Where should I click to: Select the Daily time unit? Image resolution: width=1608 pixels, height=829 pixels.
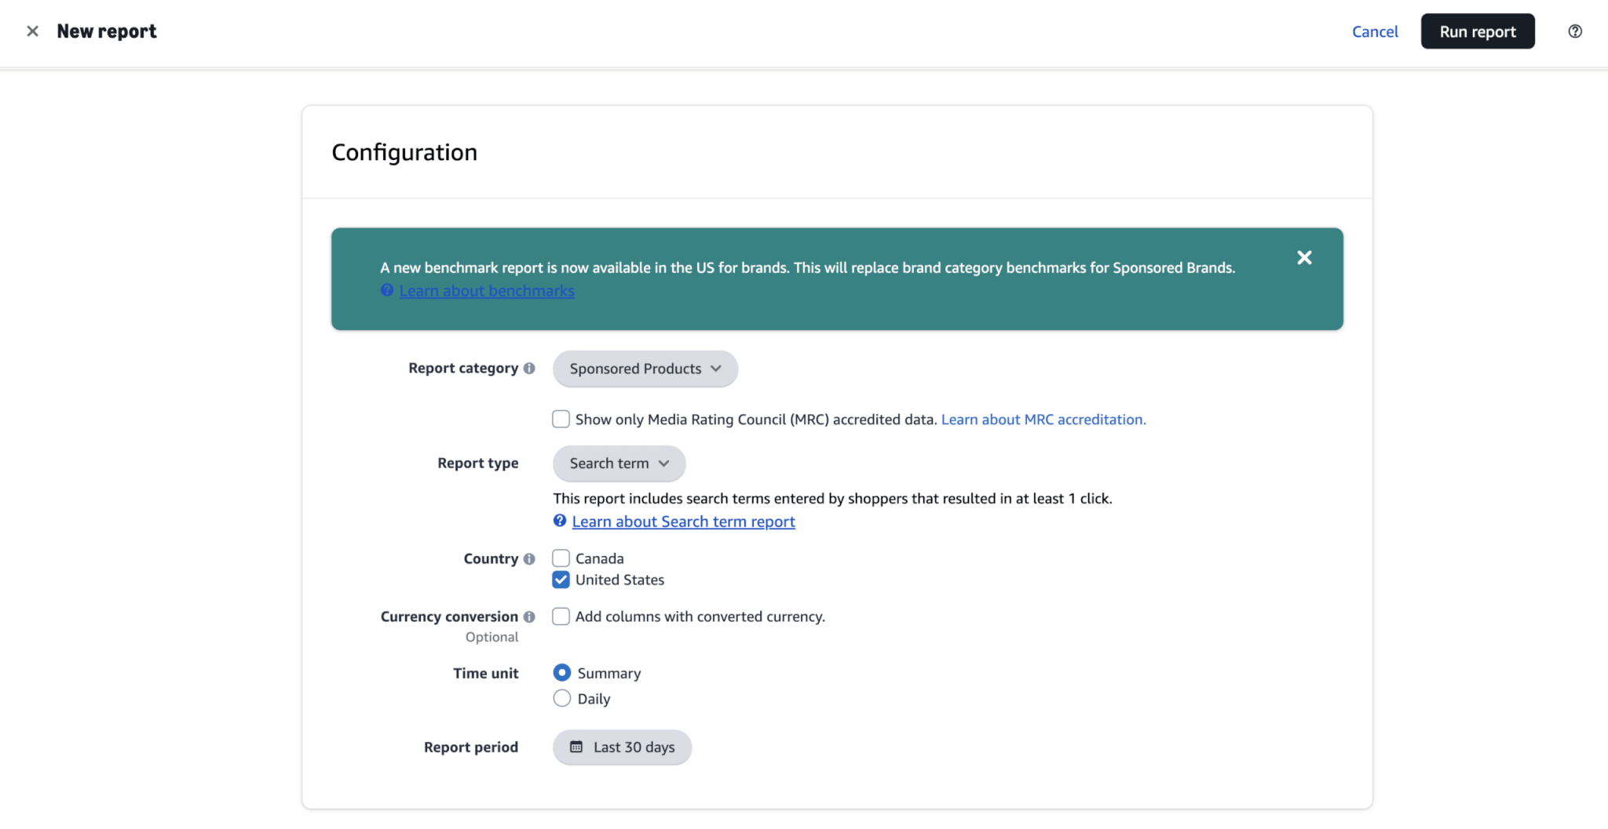coord(562,698)
